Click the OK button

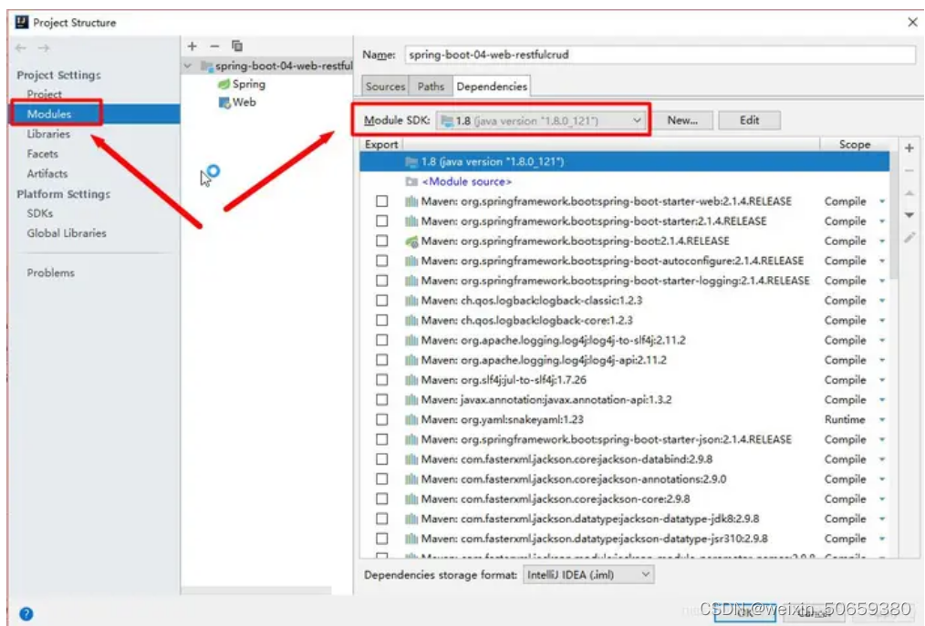click(747, 613)
